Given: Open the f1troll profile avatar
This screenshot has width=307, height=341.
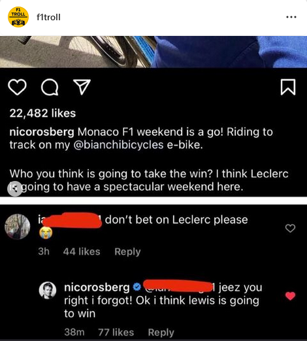Looking at the screenshot, I should (x=18, y=17).
